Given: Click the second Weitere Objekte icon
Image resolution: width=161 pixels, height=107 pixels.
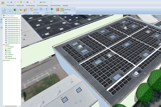Looking at the screenshot, I should [x=52, y=9].
